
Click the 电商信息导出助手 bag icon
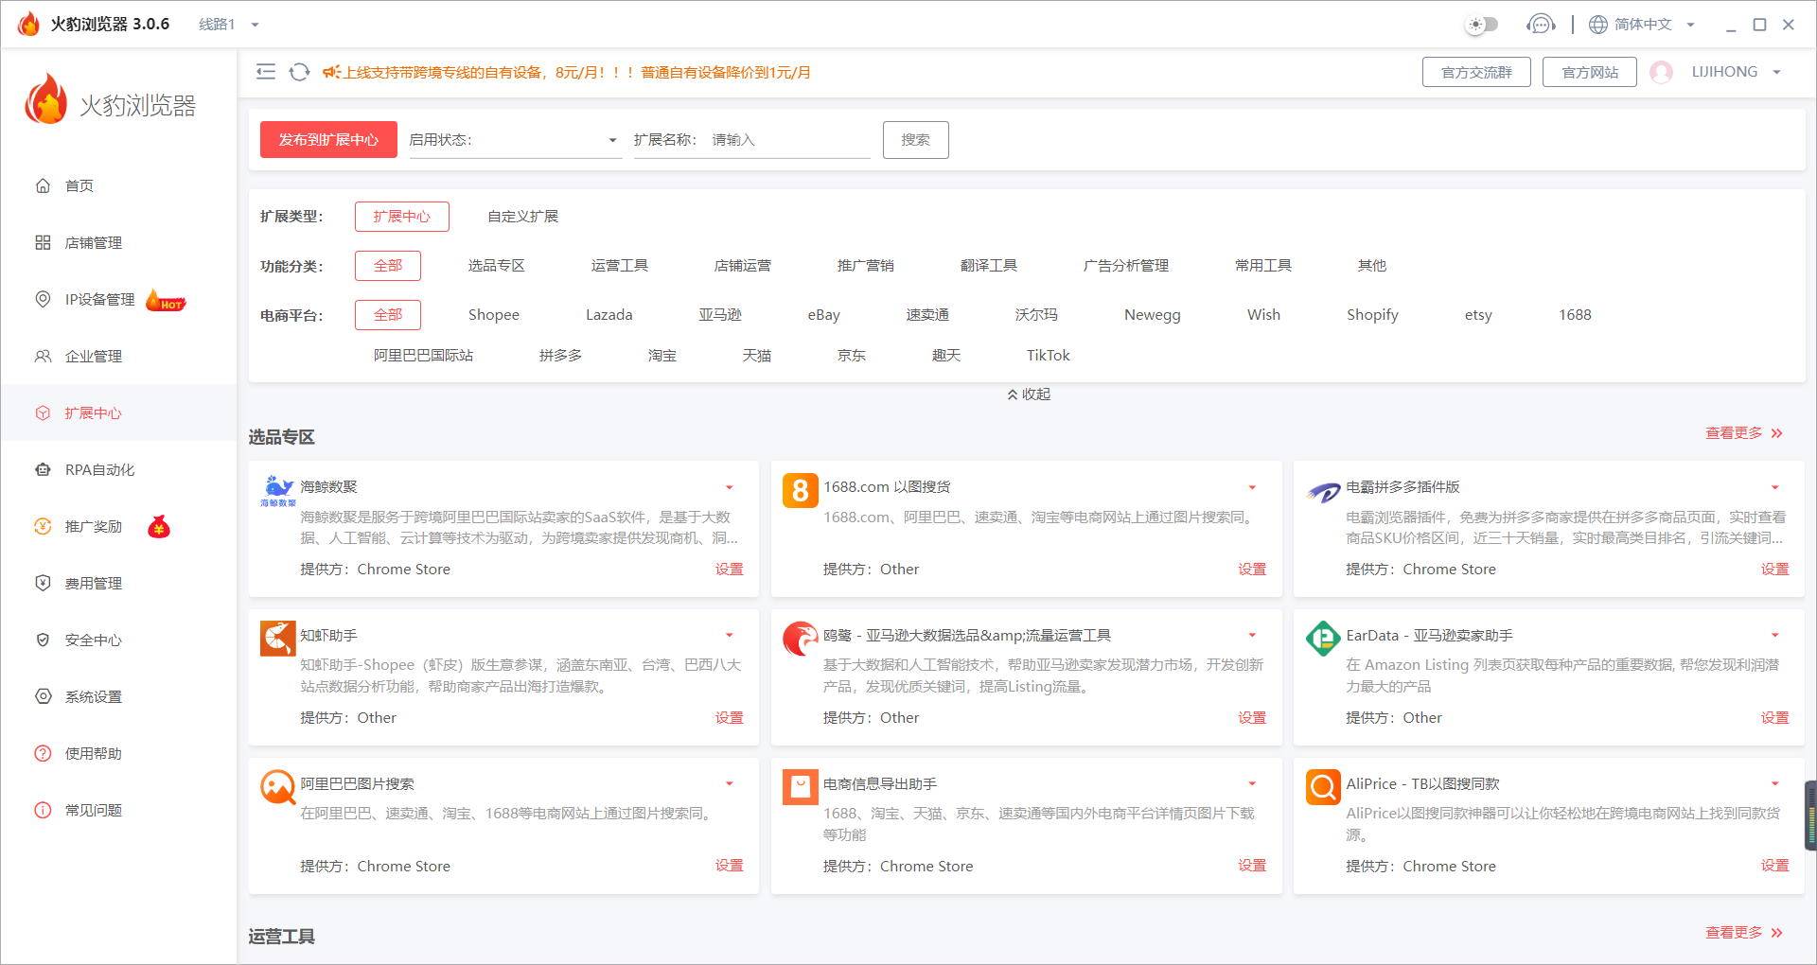801,787
